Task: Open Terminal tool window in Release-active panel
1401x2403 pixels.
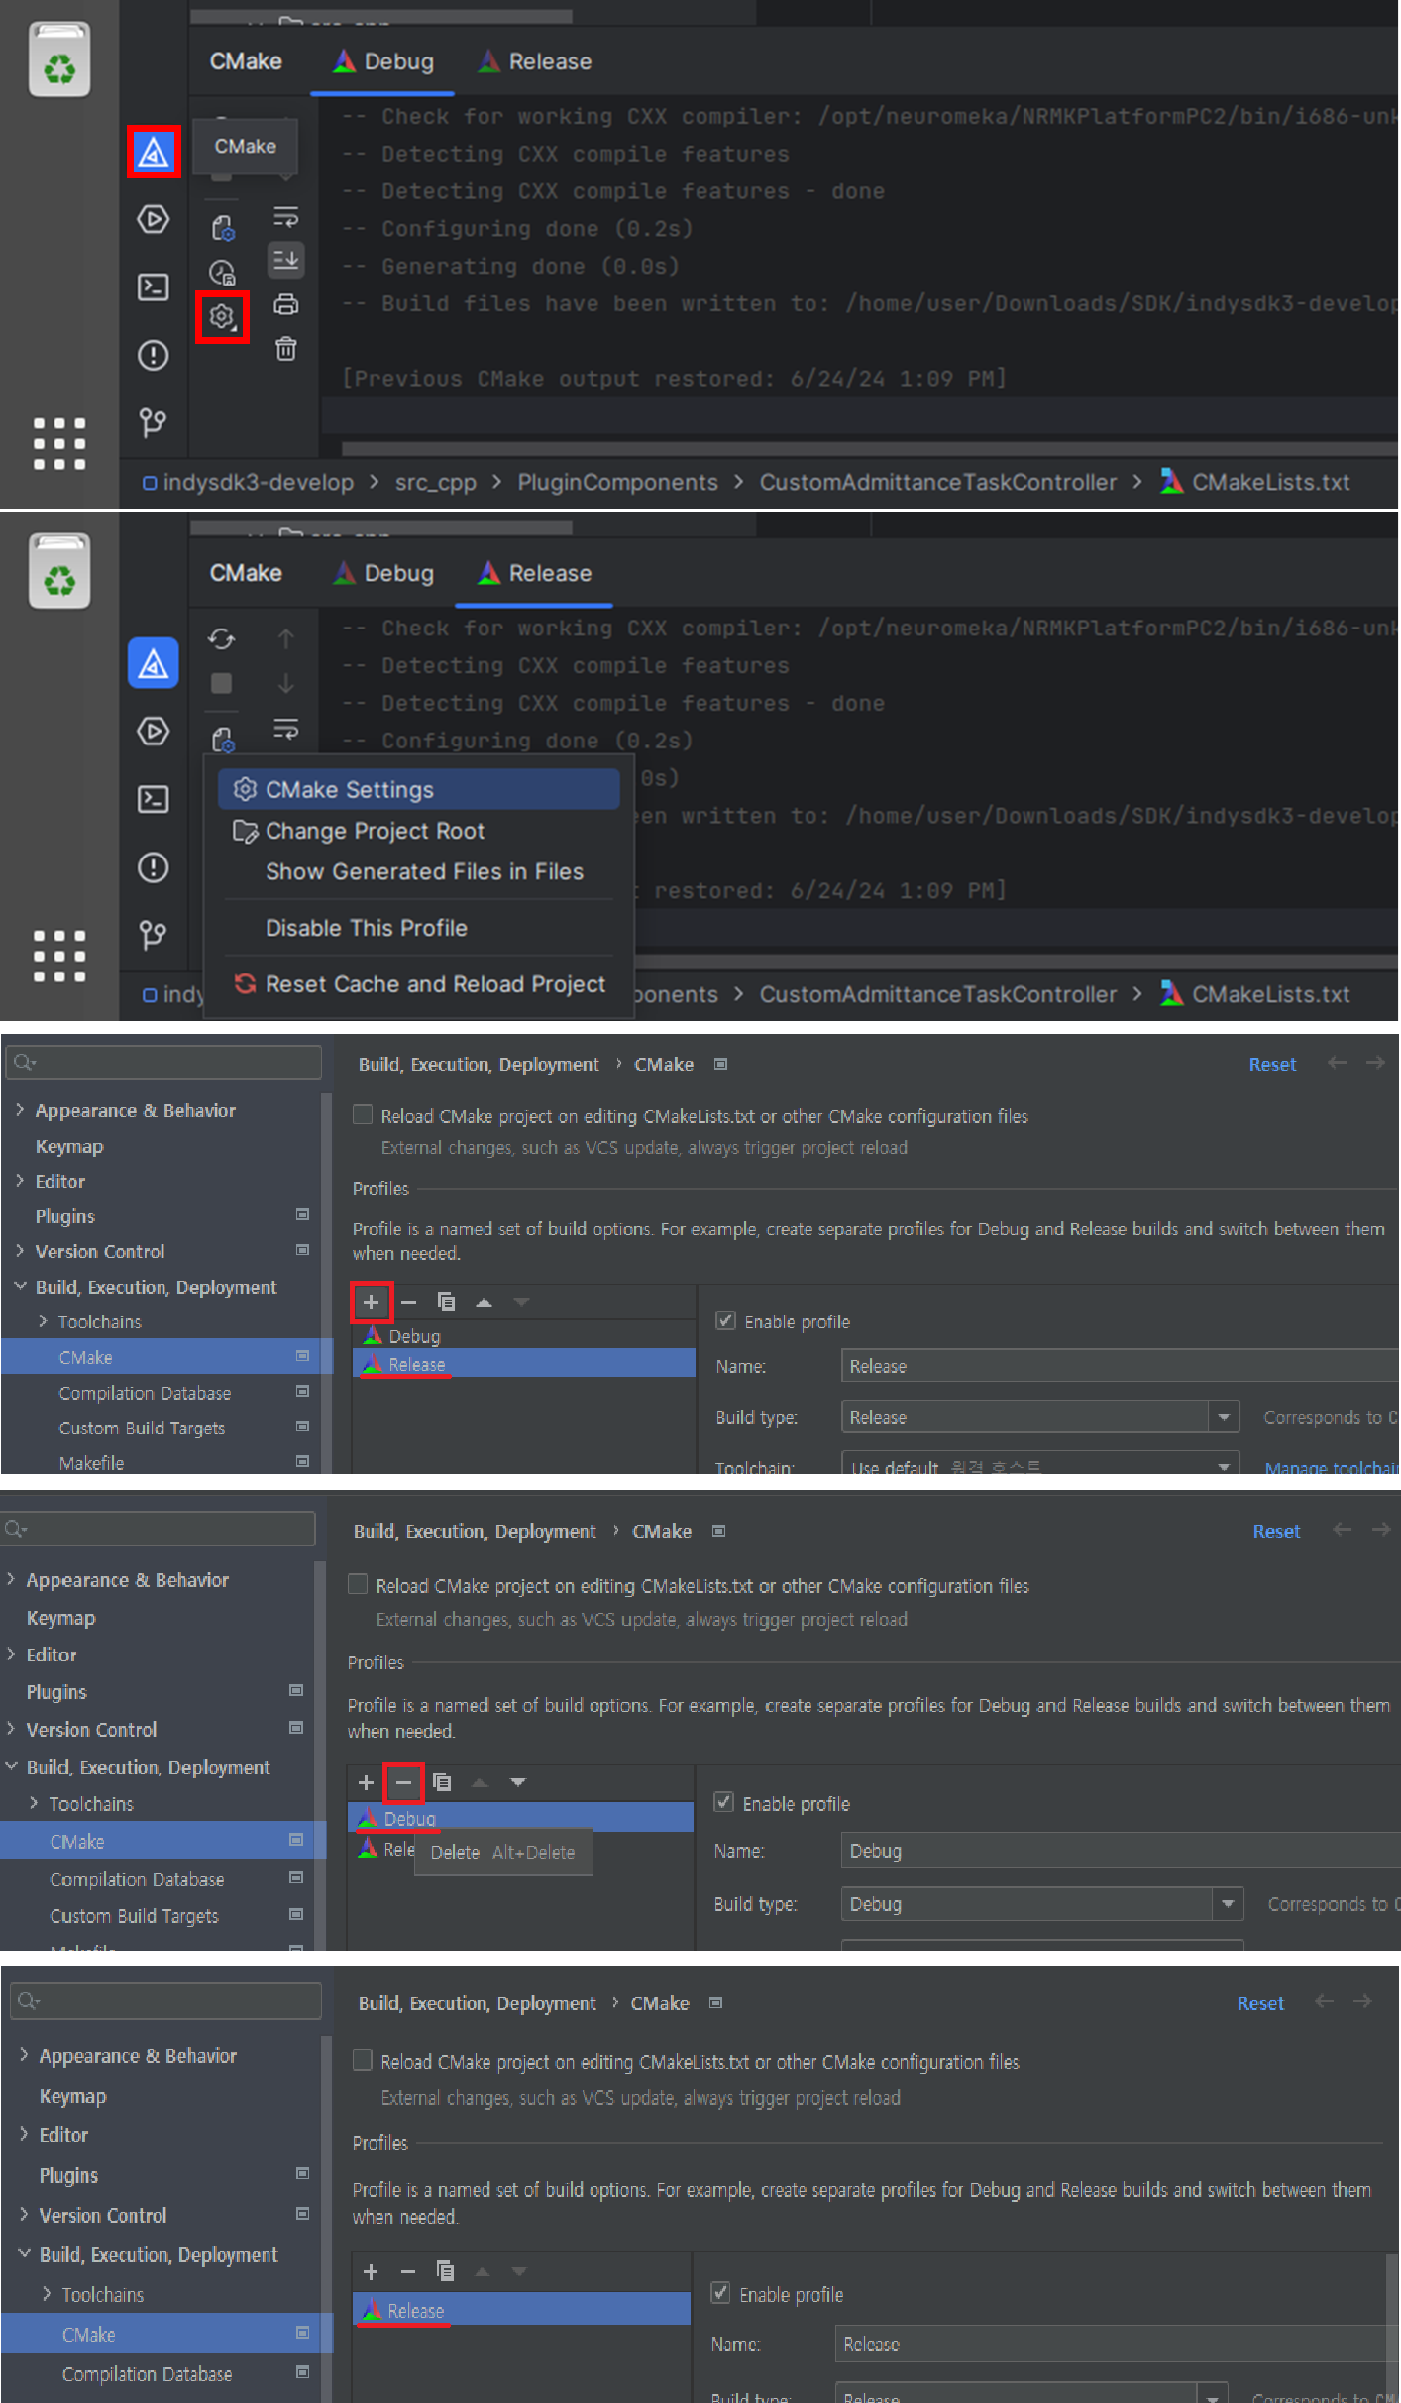Action: coord(153,799)
